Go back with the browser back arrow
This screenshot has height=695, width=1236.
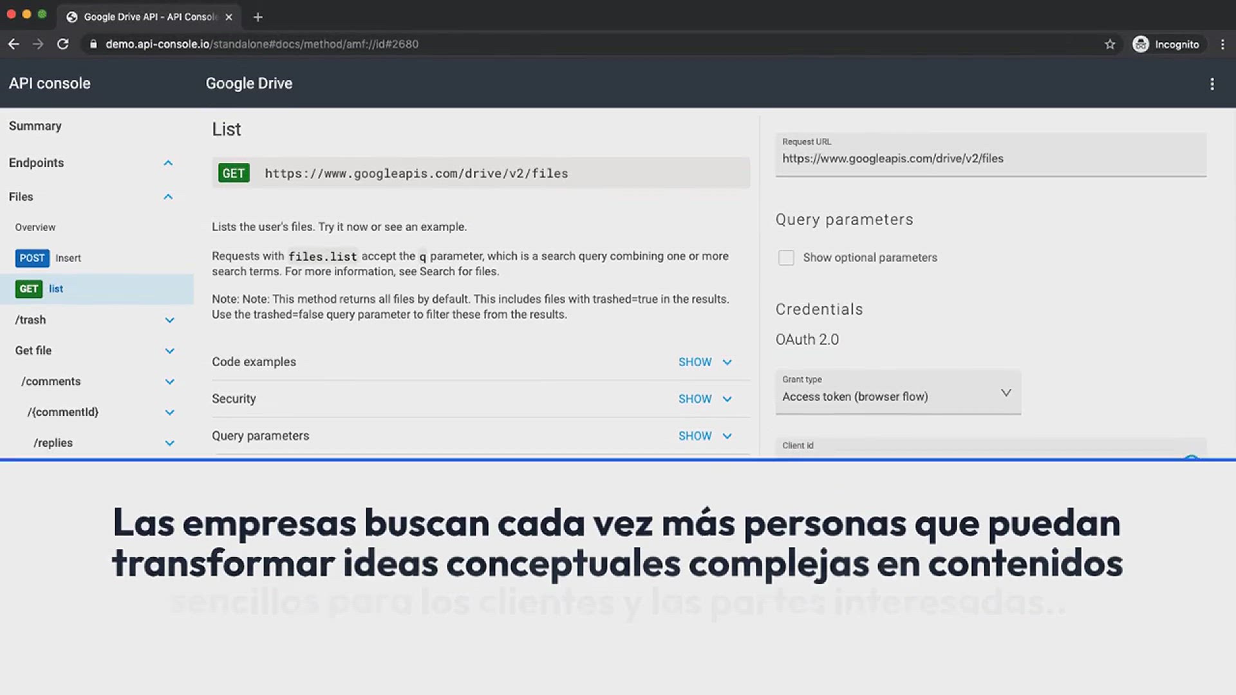point(14,44)
